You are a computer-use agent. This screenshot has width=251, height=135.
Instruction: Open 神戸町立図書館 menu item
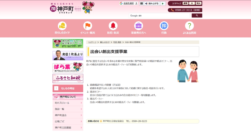tap(68, 128)
